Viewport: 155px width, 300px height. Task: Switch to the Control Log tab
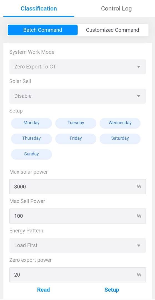pos(116,9)
